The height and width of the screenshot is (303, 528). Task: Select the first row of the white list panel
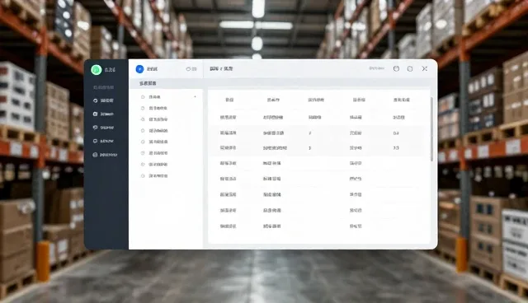pos(166,96)
